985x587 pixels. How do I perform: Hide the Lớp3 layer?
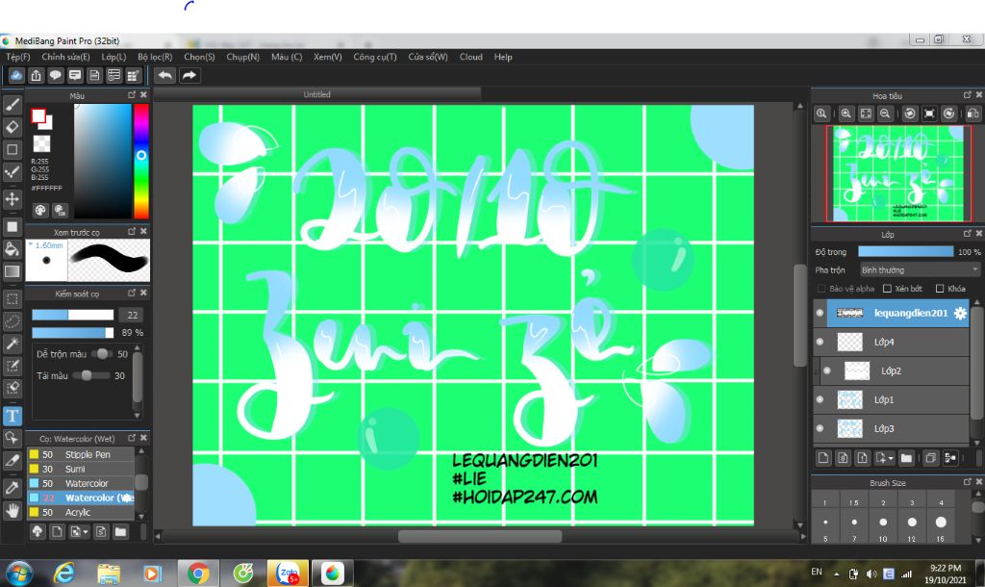pos(820,428)
